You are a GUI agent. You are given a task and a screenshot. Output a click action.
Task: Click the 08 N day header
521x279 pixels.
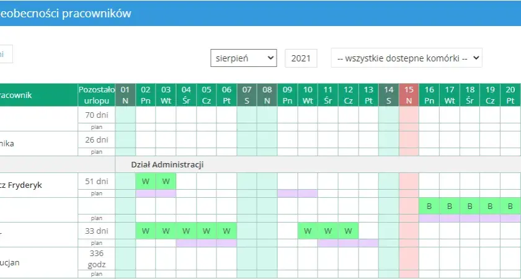tap(267, 95)
